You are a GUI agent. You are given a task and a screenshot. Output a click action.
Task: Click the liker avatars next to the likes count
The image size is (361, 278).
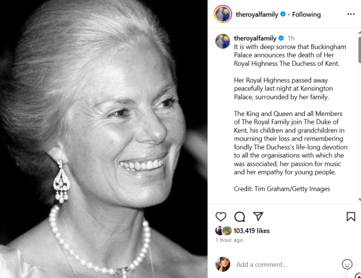(x=223, y=231)
